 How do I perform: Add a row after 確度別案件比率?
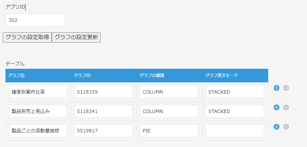[276, 88]
